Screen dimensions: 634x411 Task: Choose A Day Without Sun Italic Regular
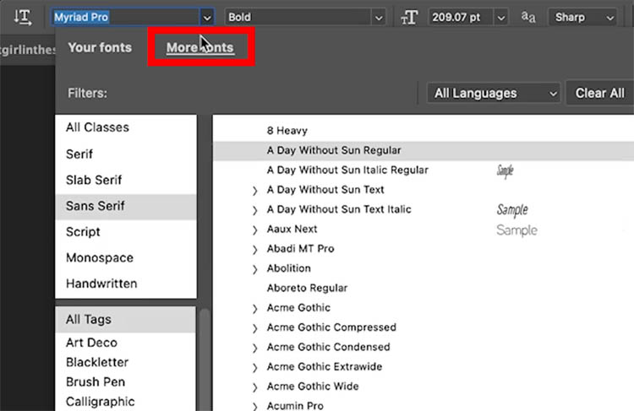tap(424, 170)
